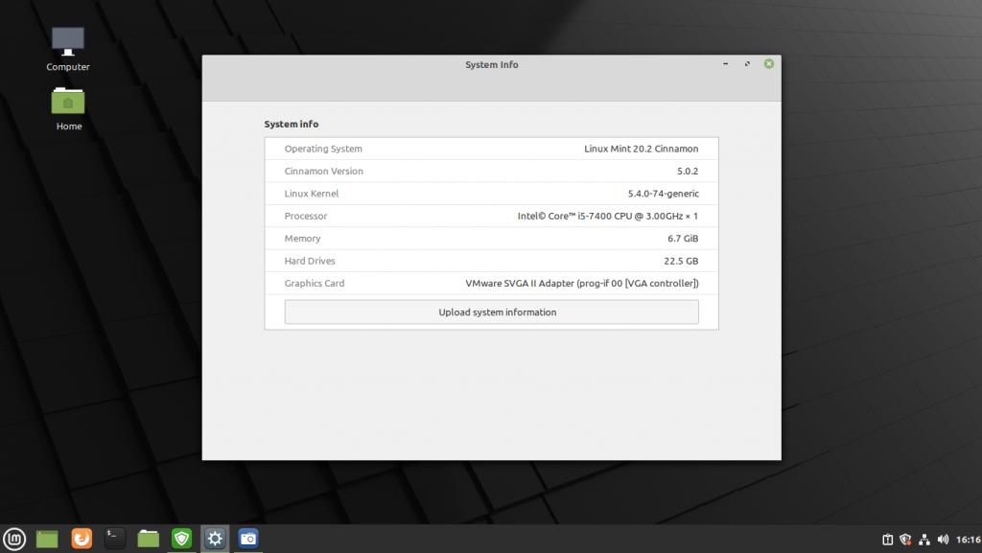Open the Files folder launcher in the panel
Image resolution: width=982 pixels, height=553 pixels.
[148, 539]
